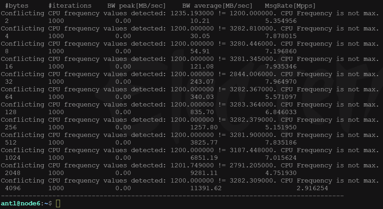Click the BW average value 121.08
Image resolution: width=383 pixels, height=209 pixels.
pos(202,66)
